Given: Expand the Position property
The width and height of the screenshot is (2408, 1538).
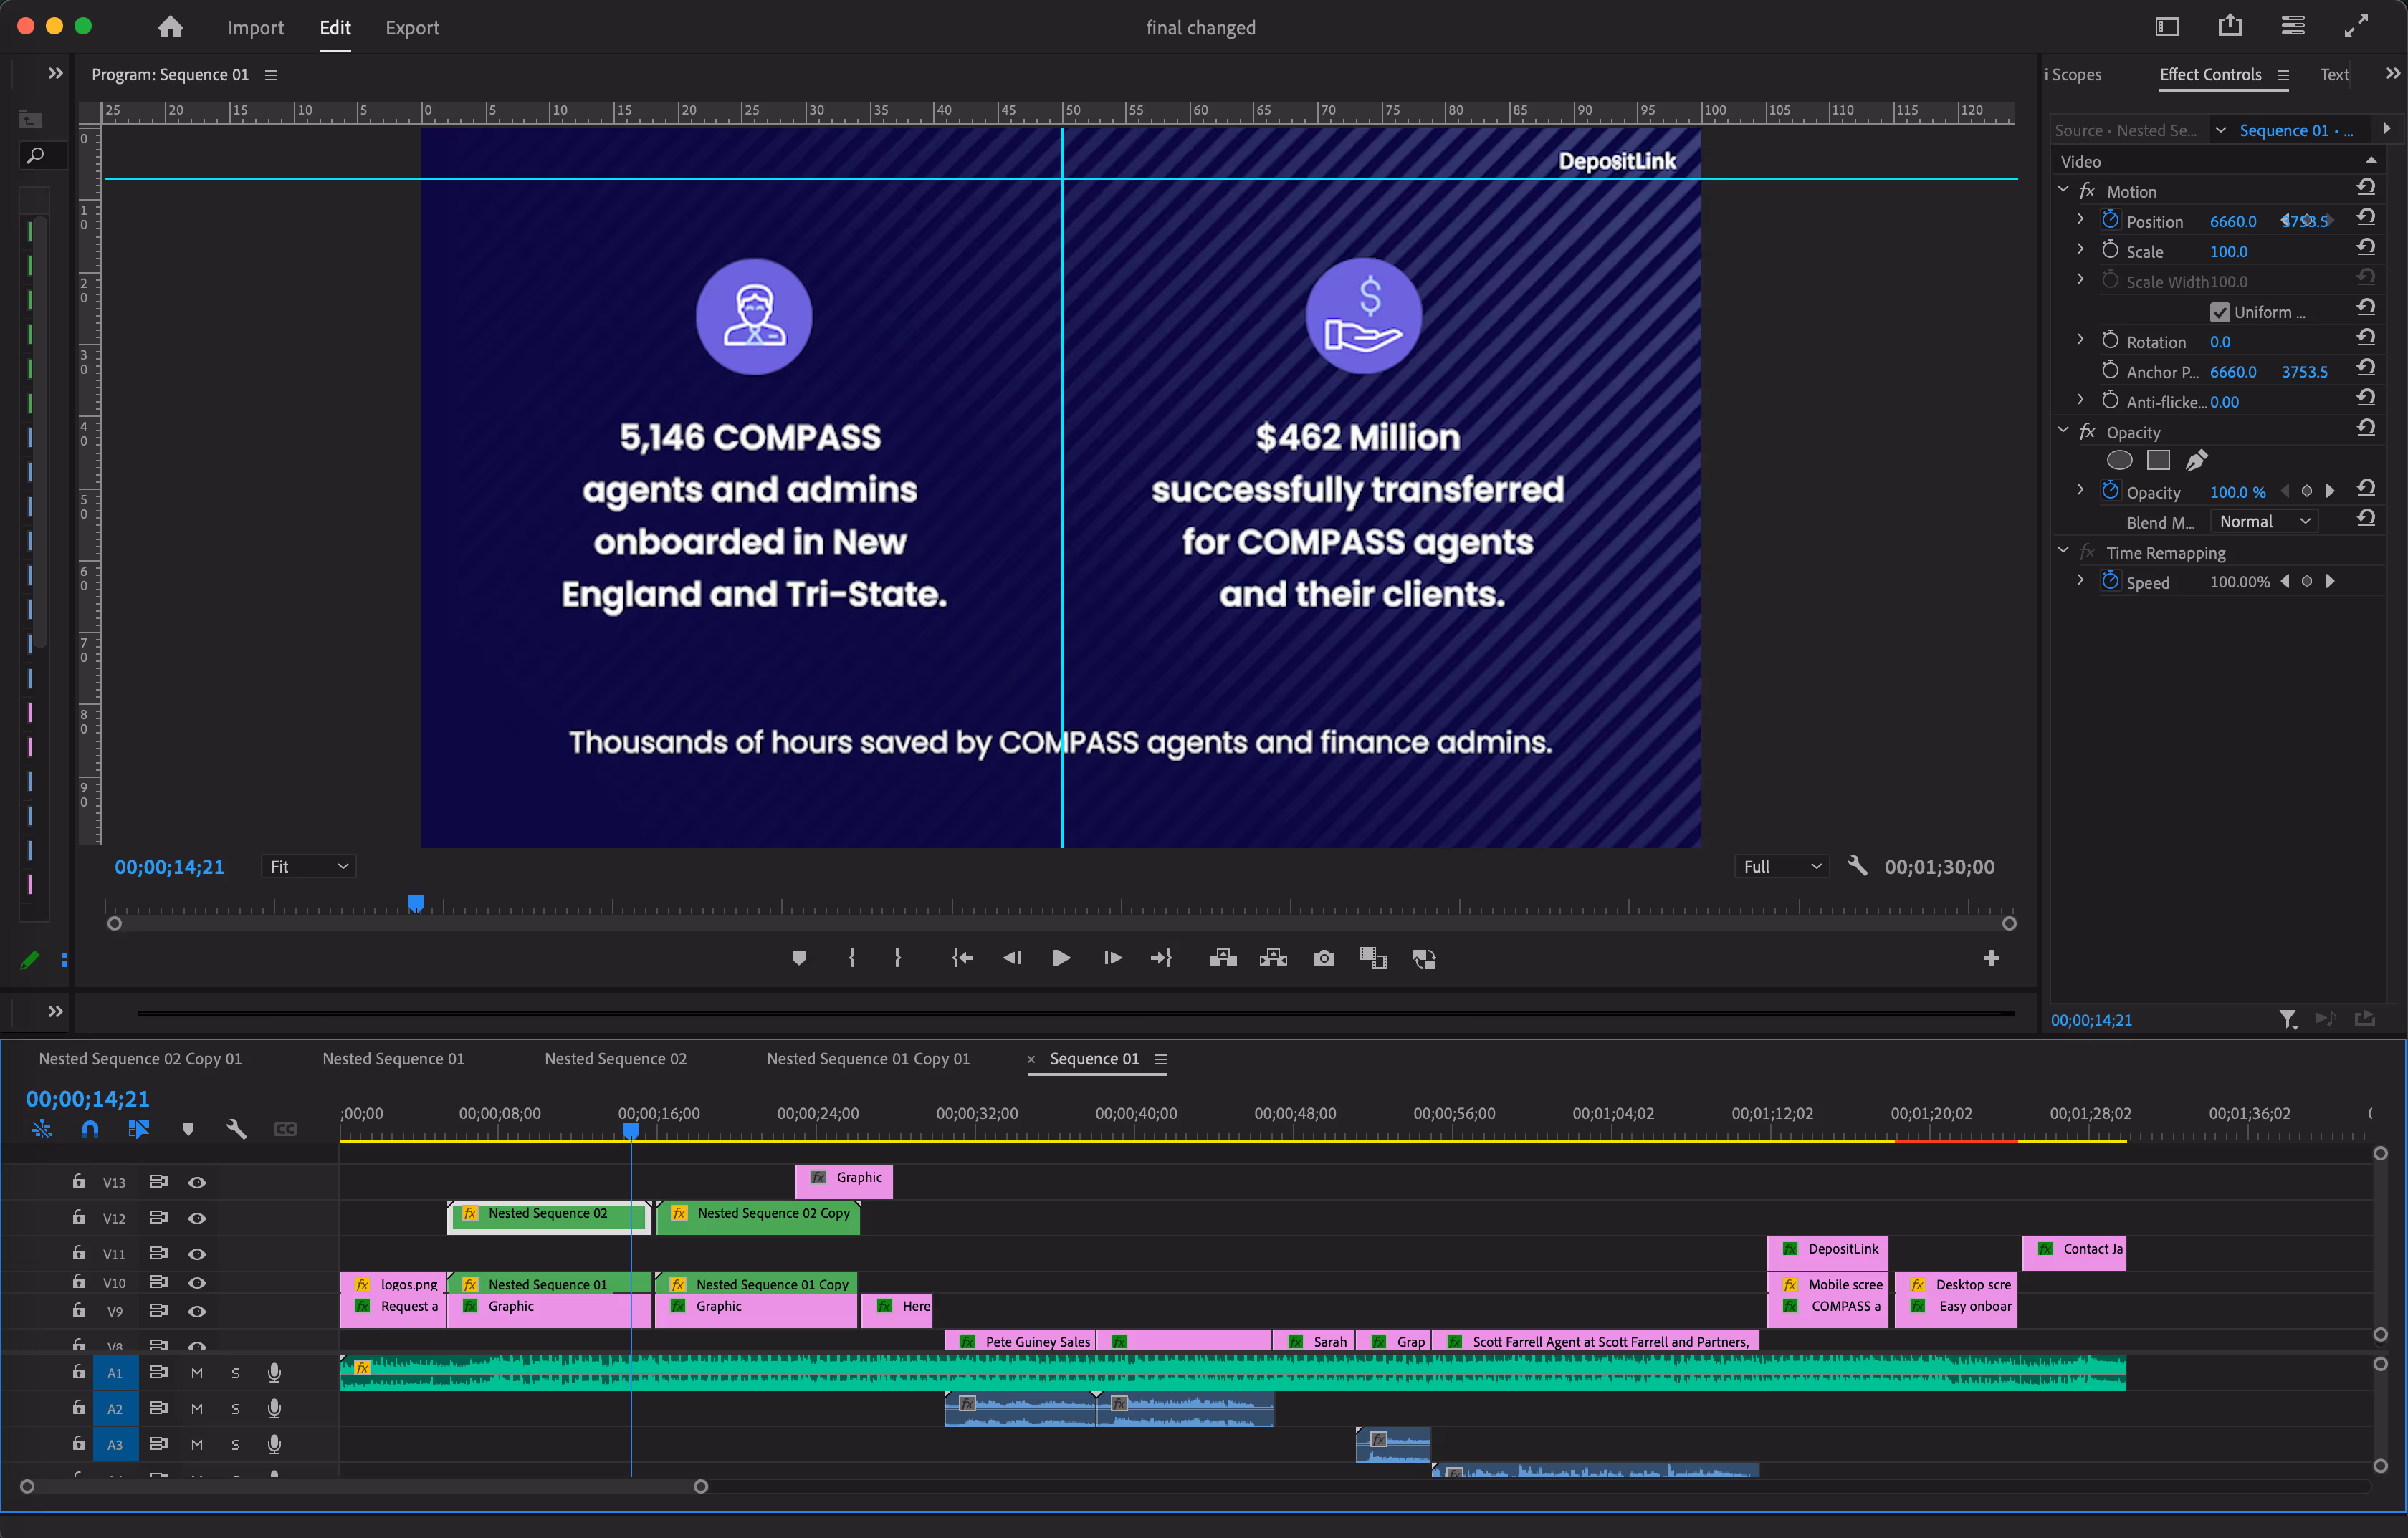Looking at the screenshot, I should click(2081, 219).
